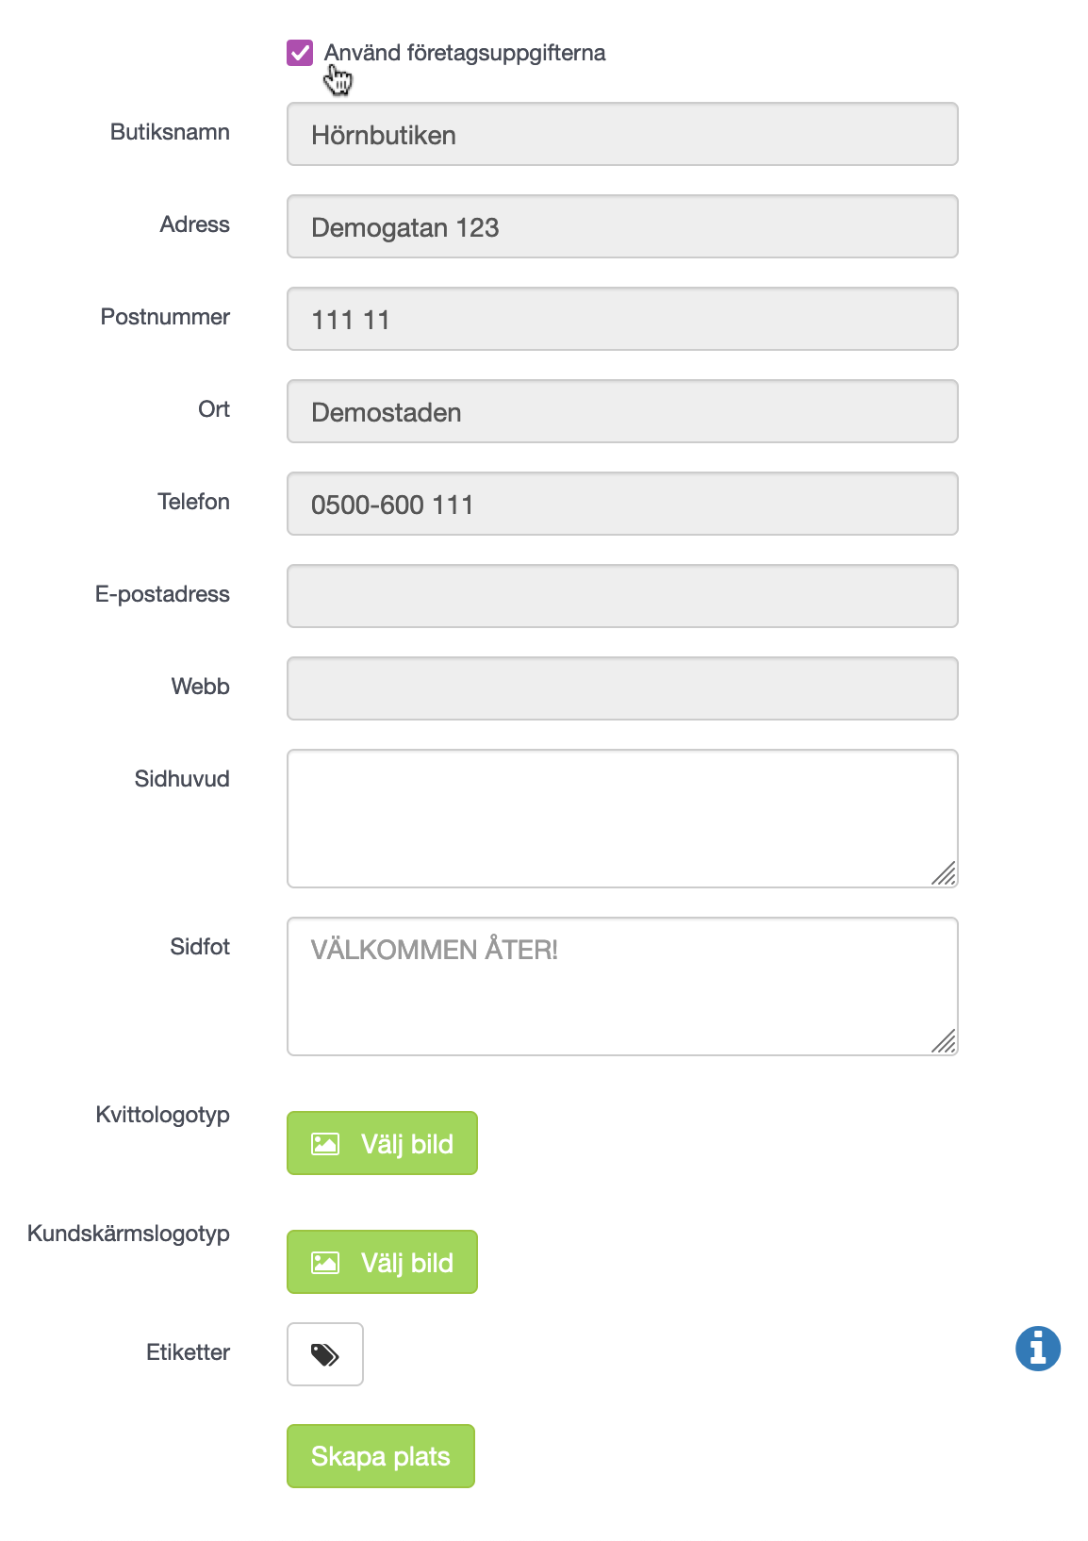Click the Använd företagsuppgifterna label text
The height and width of the screenshot is (1541, 1088).
coord(465,53)
